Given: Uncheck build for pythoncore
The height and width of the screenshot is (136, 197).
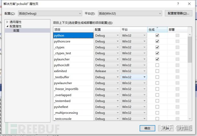Looking at the screenshot, I should (x=157, y=41).
